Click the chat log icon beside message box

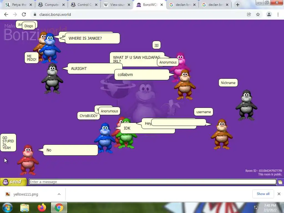click(x=280, y=182)
